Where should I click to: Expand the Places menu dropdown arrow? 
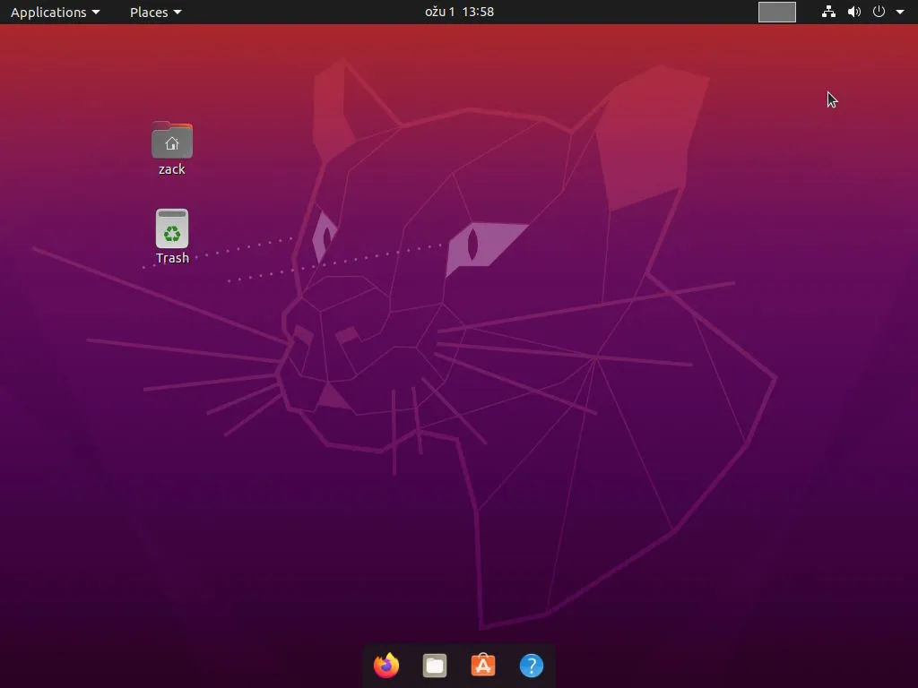(177, 12)
